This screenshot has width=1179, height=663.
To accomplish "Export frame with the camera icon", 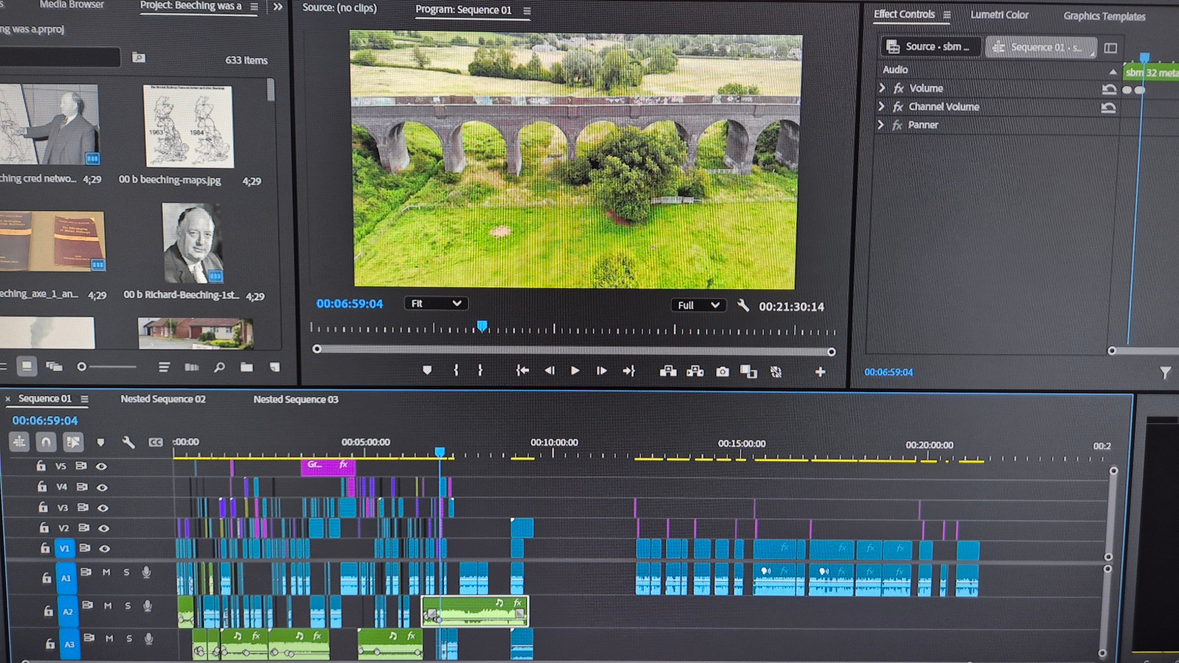I will click(722, 372).
